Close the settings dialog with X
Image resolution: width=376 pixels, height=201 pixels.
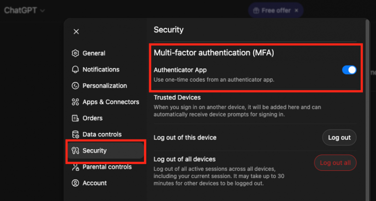(x=76, y=32)
